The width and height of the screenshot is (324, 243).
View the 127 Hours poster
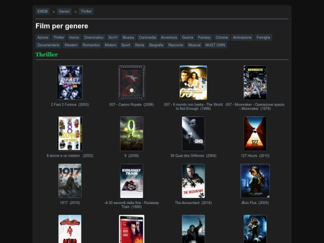coord(255,134)
